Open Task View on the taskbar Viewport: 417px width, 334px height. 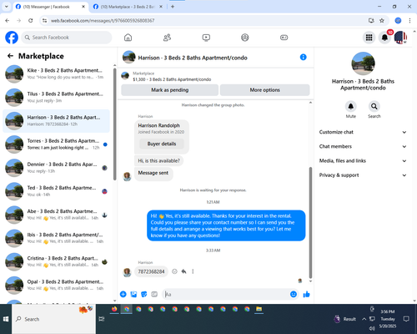pyautogui.click(x=102, y=319)
